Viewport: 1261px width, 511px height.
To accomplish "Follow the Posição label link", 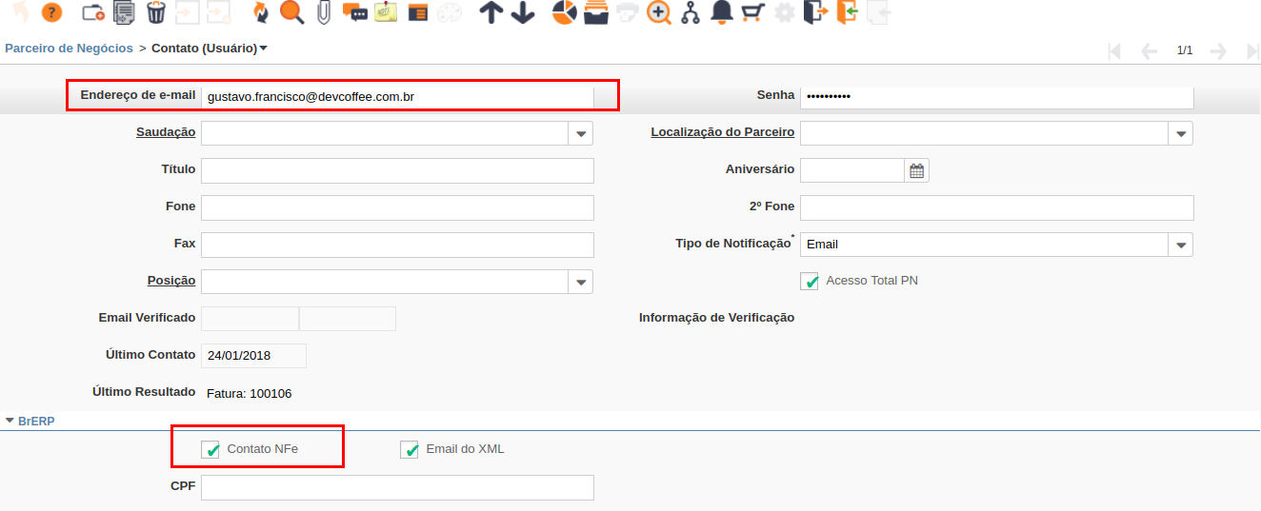I will point(171,281).
